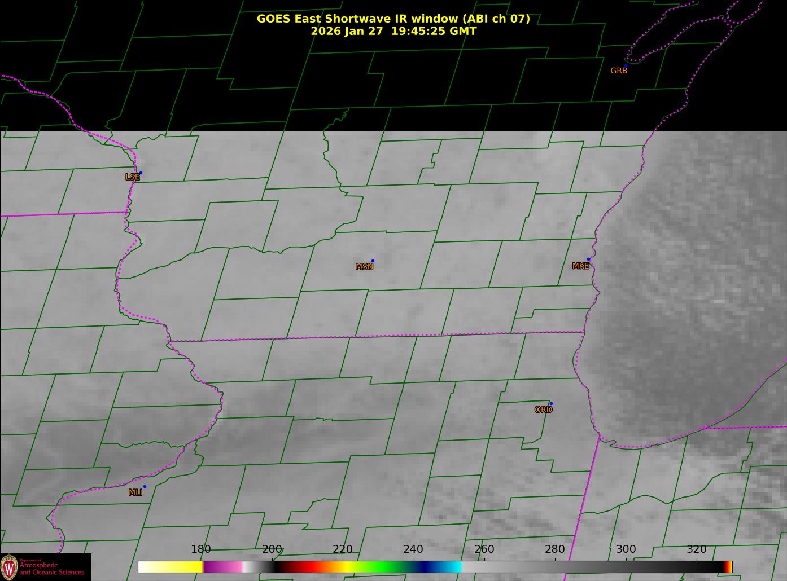Click the 180 colorbar temperature label
The height and width of the screenshot is (581, 787).
pos(201,549)
